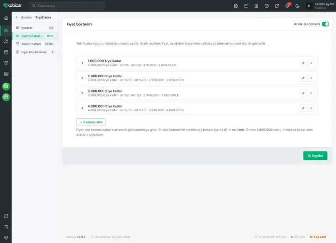Toggle the Aralık (kademeli) switch
The height and width of the screenshot is (243, 336).
click(325, 24)
